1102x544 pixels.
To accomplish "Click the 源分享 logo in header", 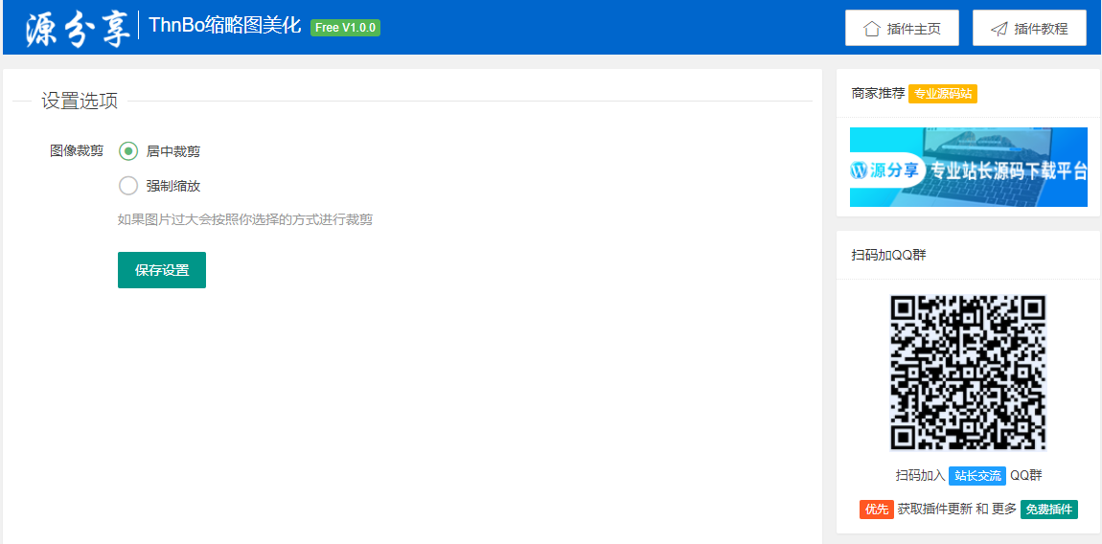I will 78,28.
